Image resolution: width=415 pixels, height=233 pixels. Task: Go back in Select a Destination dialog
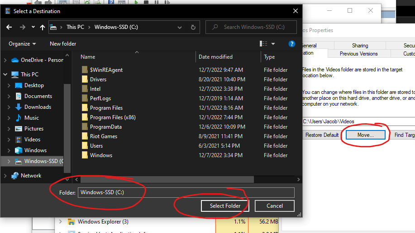point(9,27)
